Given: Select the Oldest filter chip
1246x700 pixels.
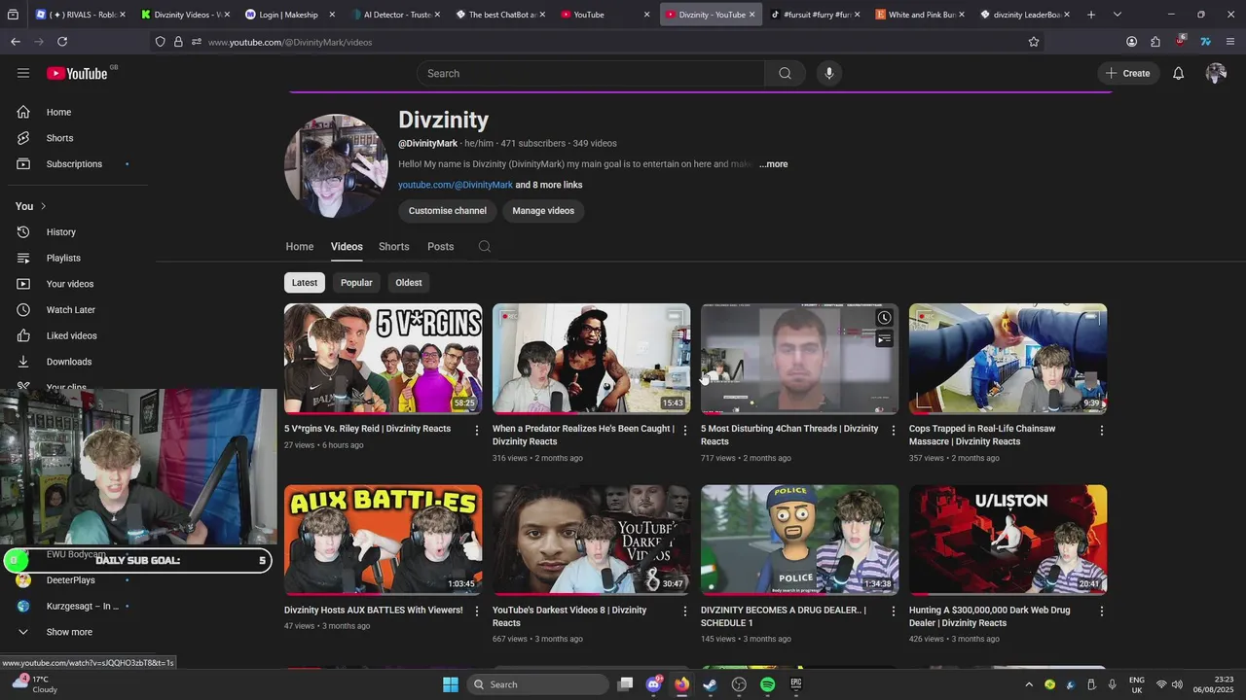Looking at the screenshot, I should (409, 283).
